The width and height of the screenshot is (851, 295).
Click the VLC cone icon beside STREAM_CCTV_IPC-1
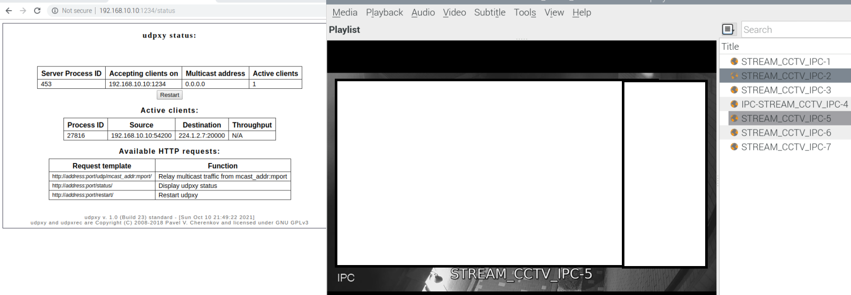point(734,61)
